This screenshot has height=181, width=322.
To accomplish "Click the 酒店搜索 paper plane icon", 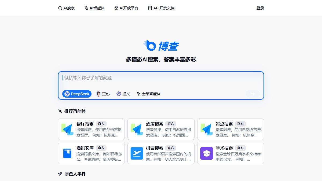I will (x=137, y=129).
